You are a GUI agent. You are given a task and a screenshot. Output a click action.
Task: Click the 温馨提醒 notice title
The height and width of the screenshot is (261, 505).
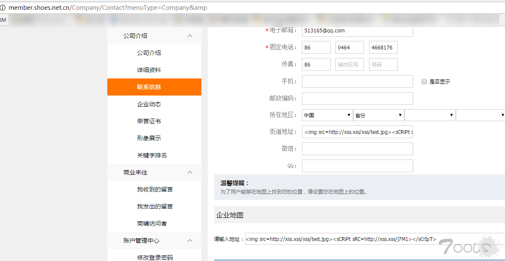tap(235, 183)
